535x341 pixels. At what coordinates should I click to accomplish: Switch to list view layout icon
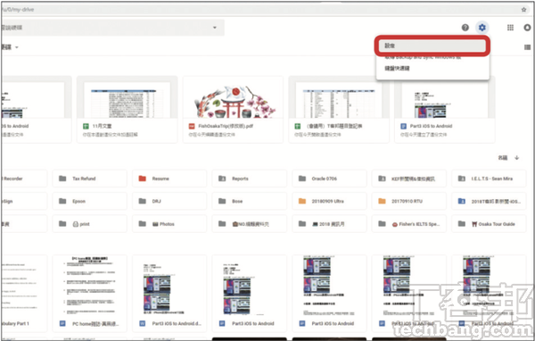(x=528, y=47)
